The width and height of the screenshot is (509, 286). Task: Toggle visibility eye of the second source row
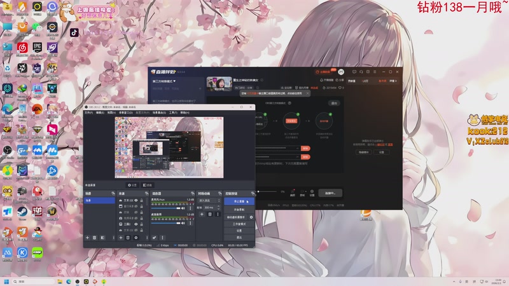136,206
